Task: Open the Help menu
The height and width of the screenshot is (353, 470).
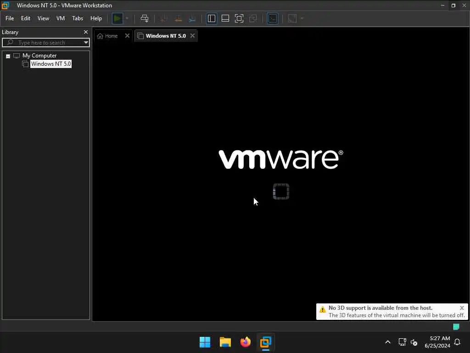Action: 96,18
